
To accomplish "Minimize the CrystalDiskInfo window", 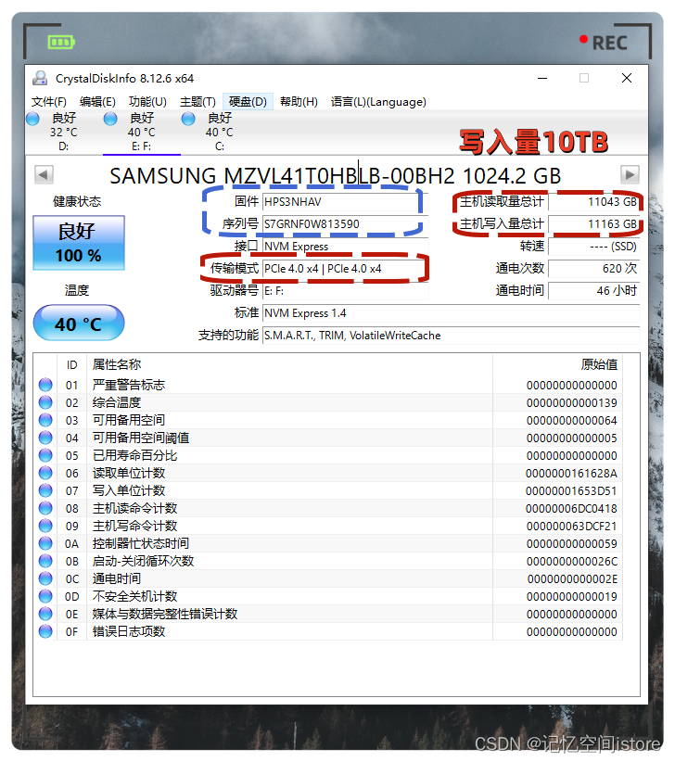I will point(542,78).
